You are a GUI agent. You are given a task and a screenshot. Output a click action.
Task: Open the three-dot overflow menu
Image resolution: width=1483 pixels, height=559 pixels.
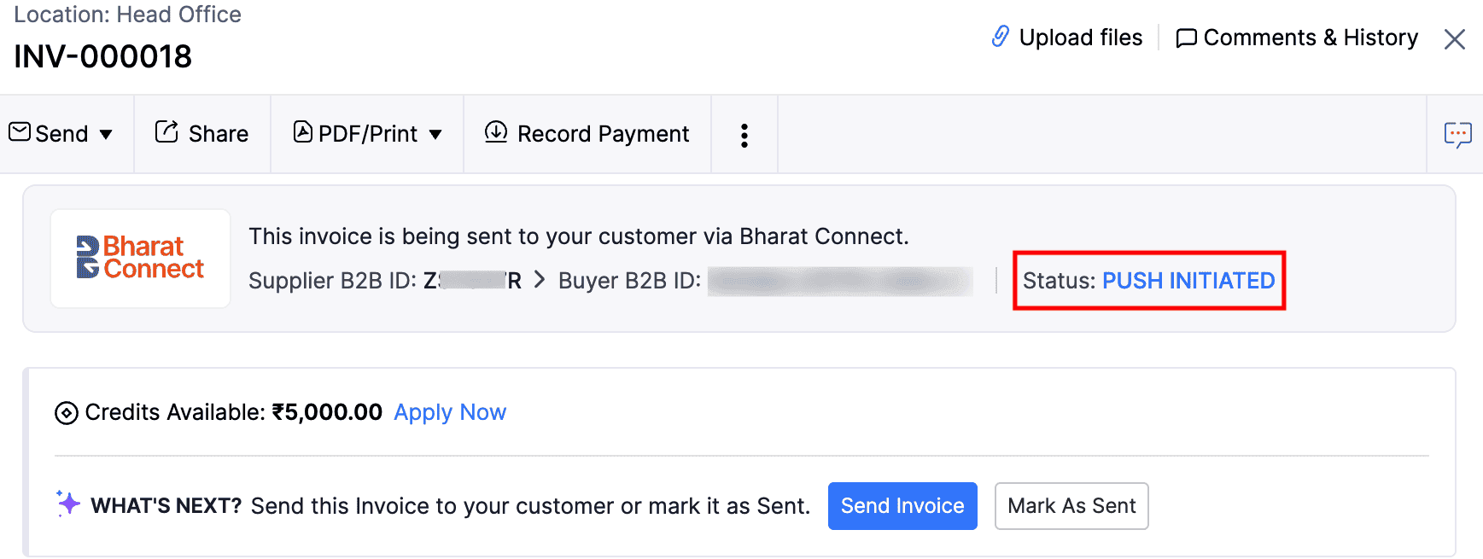744,134
